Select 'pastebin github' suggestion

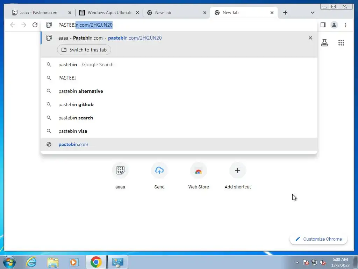point(179,104)
